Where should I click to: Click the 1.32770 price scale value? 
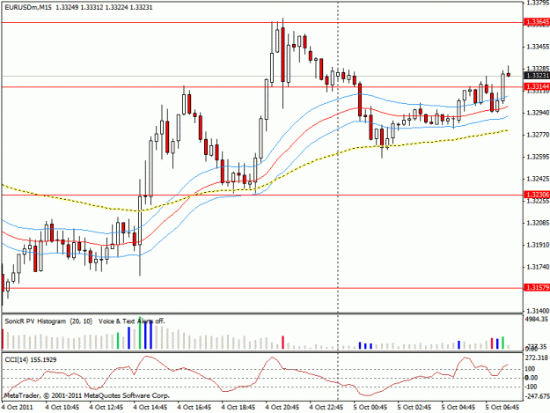coord(538,135)
